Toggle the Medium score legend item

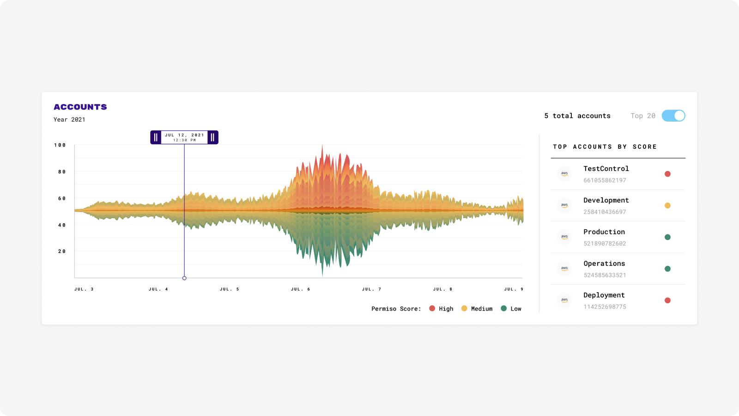pyautogui.click(x=477, y=309)
